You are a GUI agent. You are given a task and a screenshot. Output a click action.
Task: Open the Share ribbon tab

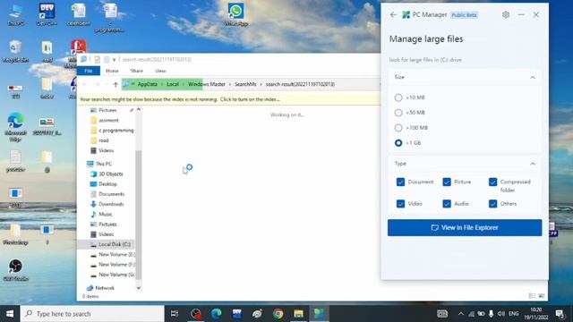coord(137,71)
